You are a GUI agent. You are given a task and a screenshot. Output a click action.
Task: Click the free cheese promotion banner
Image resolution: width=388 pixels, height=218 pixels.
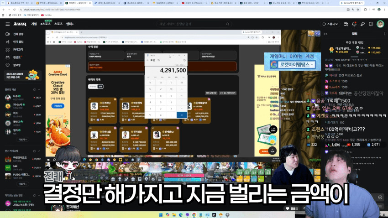(22, 75)
